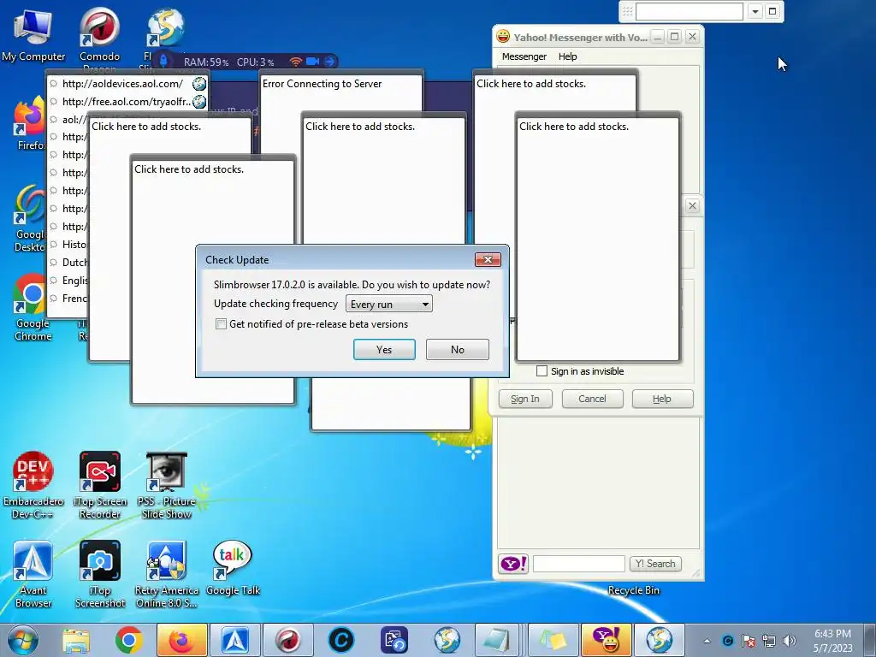Screen dimensions: 876x657
Task: Show hidden tray icons arrow
Action: coord(707,641)
